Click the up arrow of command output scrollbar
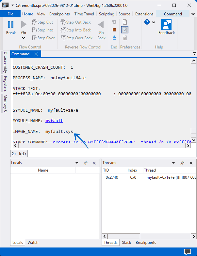This screenshot has width=197, height=256. 193,61
